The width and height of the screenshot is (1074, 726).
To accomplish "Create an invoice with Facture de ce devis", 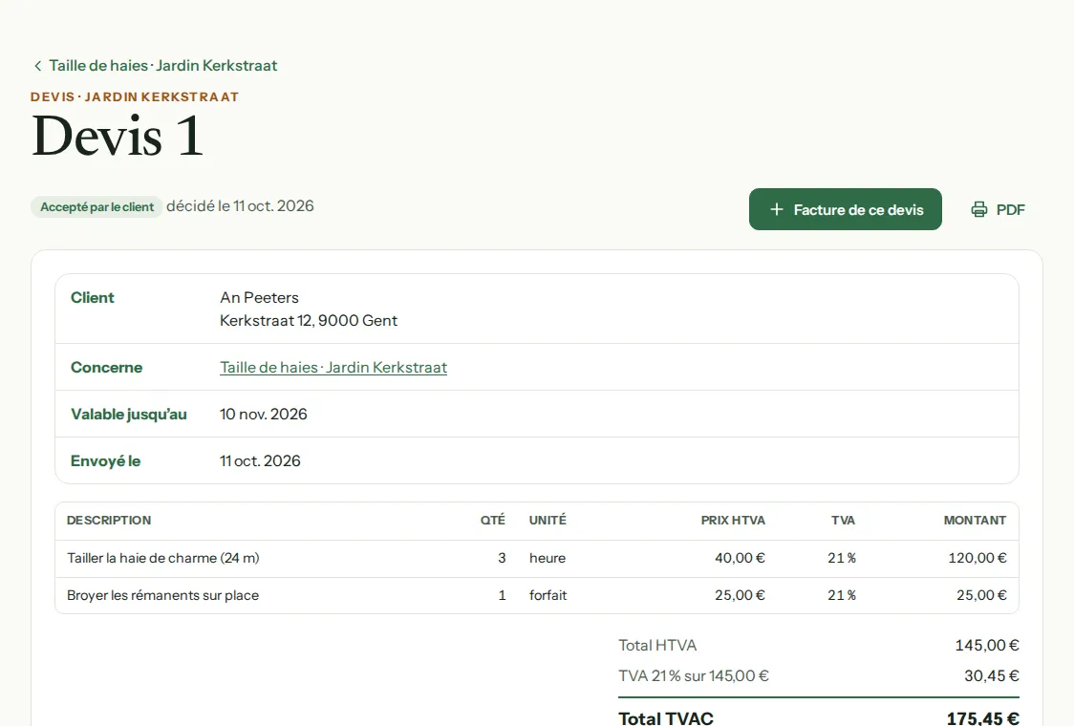I will (x=846, y=209).
